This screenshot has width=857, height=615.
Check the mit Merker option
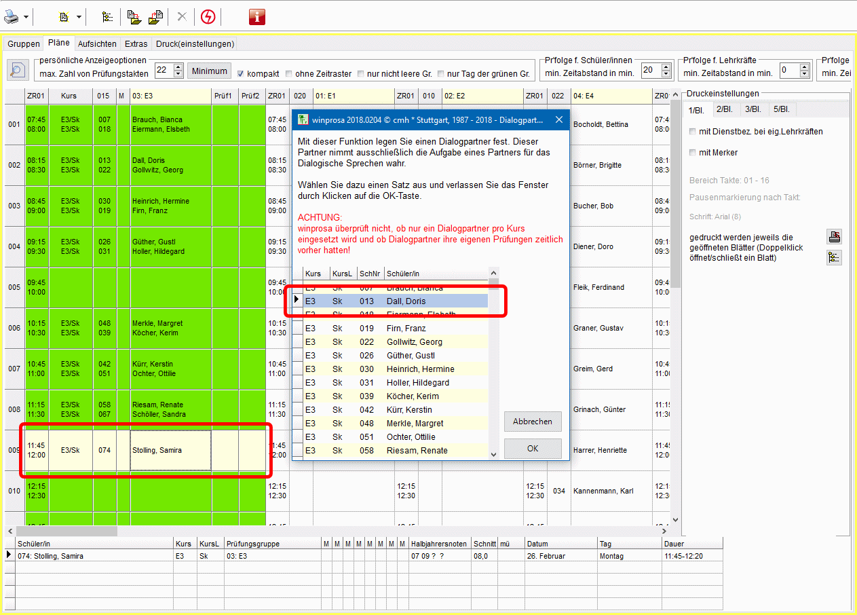692,153
